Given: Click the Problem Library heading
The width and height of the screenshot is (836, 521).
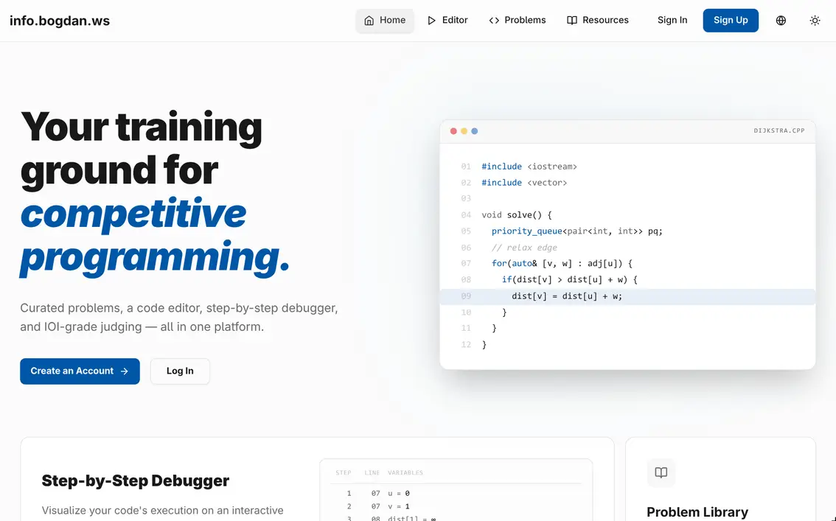Looking at the screenshot, I should pyautogui.click(x=697, y=512).
